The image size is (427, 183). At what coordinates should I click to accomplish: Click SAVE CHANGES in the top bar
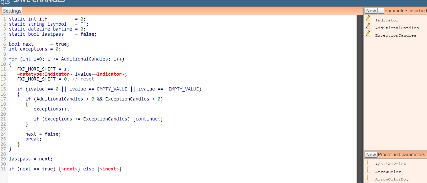tap(39, 1)
